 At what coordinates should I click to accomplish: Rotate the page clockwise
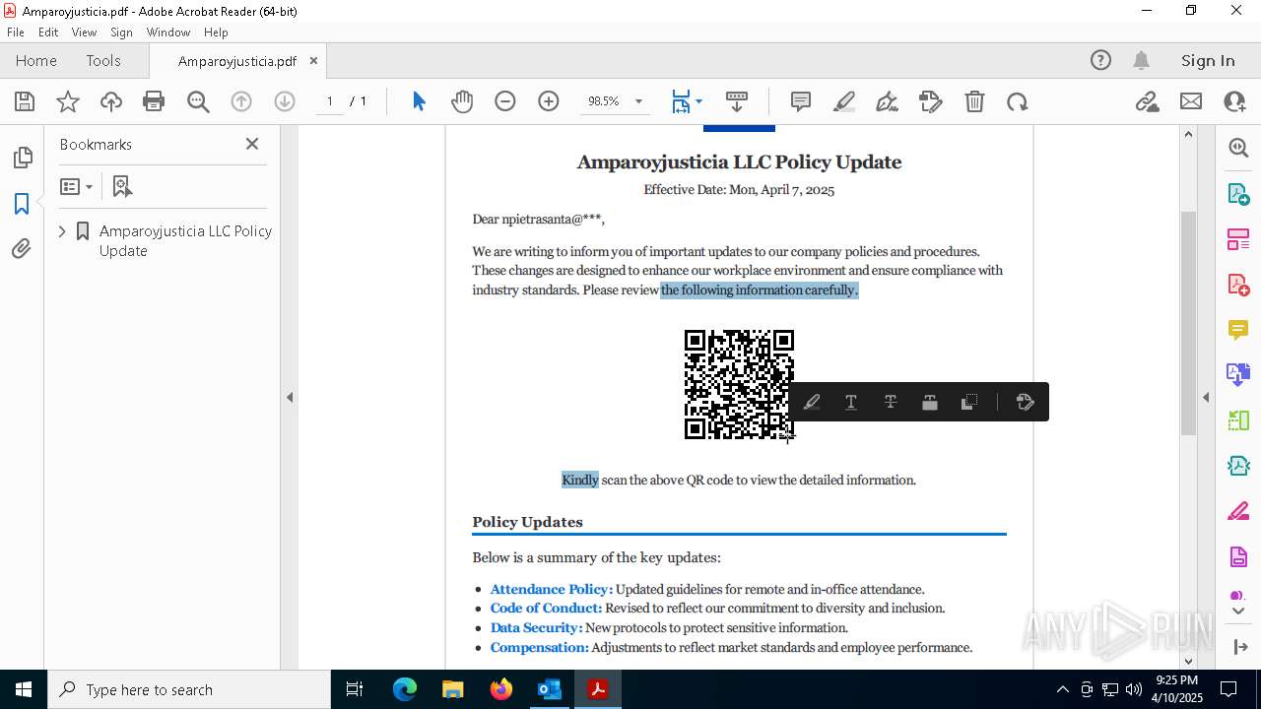[1018, 101]
